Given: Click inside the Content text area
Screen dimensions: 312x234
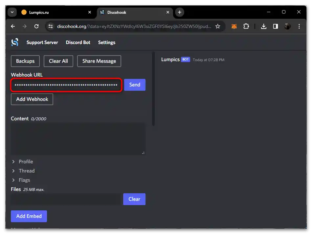Looking at the screenshot, I should [x=78, y=138].
